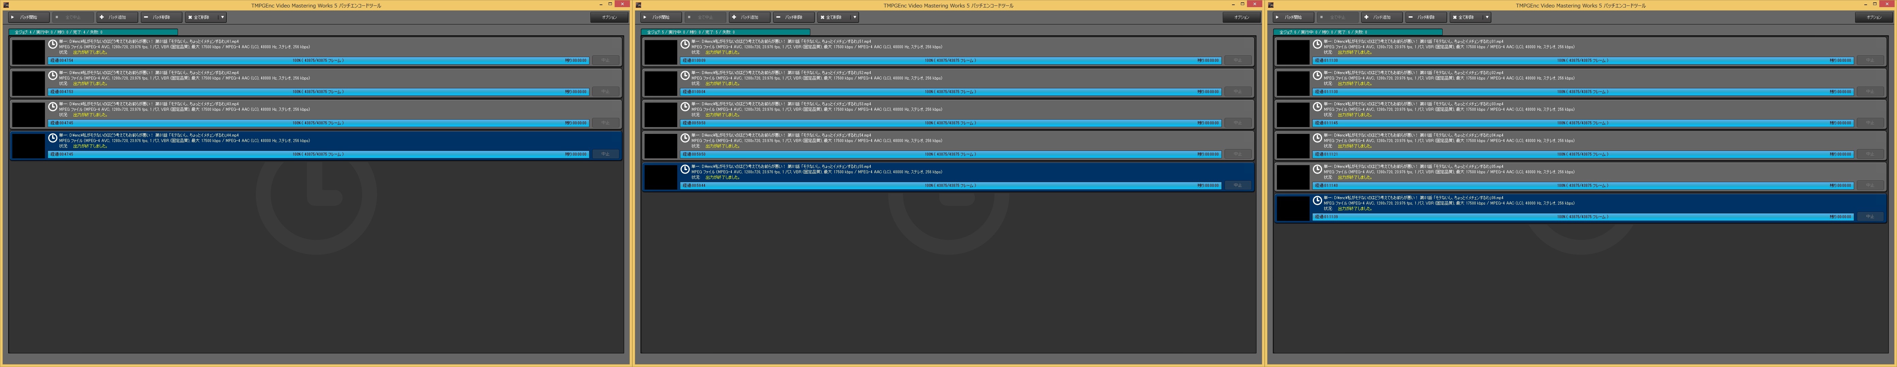Screen dimensions: 1897x367
Task: Click the clock icon of job 53.mp4
Action: click(685, 107)
